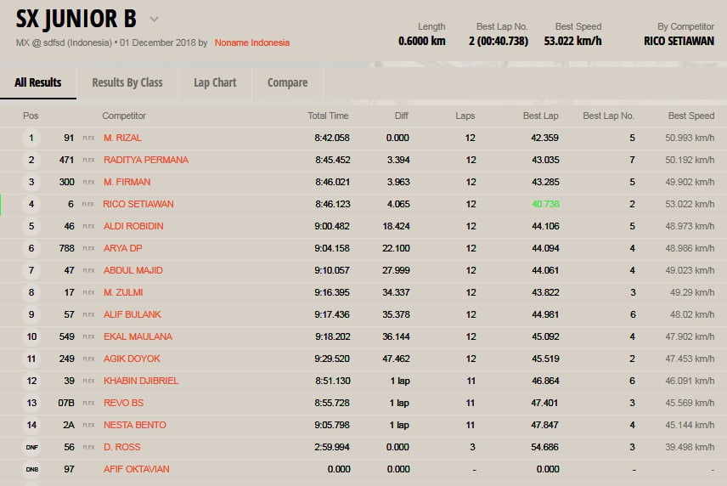727x486 pixels.
Task: Select the Compare tab
Action: [287, 82]
